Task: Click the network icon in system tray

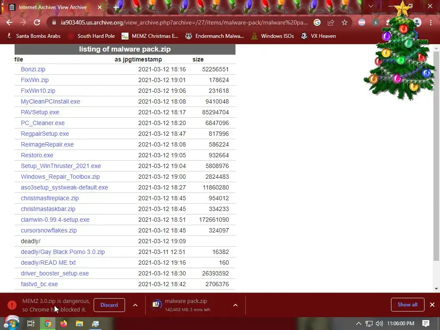Action: (x=369, y=324)
